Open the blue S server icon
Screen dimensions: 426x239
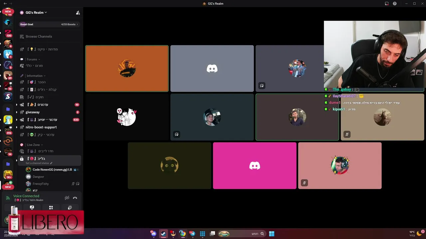click(x=8, y=97)
